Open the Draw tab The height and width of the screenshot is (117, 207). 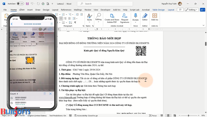38,10
